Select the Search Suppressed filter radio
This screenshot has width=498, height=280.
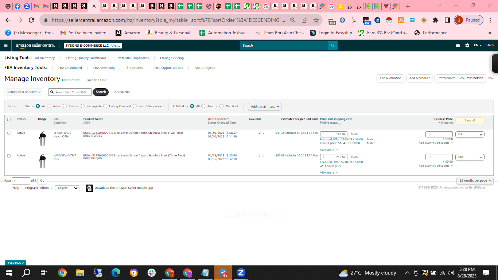tap(135, 106)
